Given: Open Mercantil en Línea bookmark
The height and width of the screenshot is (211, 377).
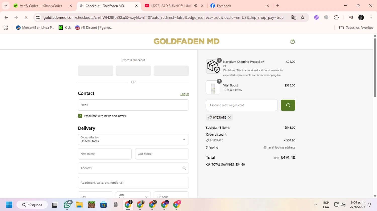Looking at the screenshot, I should pos(35,28).
